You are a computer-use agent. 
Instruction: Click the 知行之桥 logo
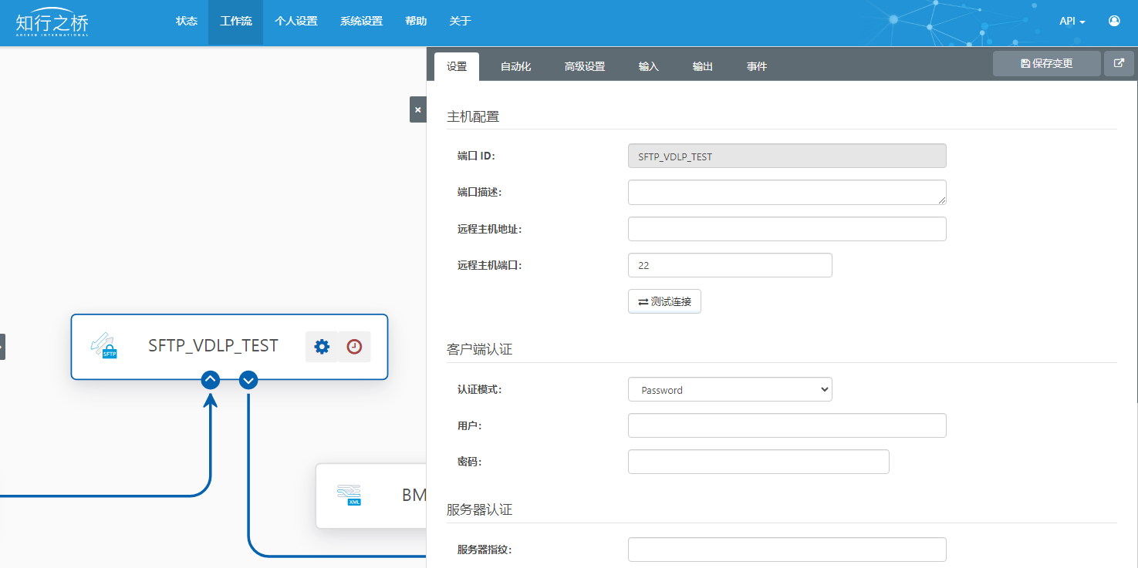tap(52, 22)
